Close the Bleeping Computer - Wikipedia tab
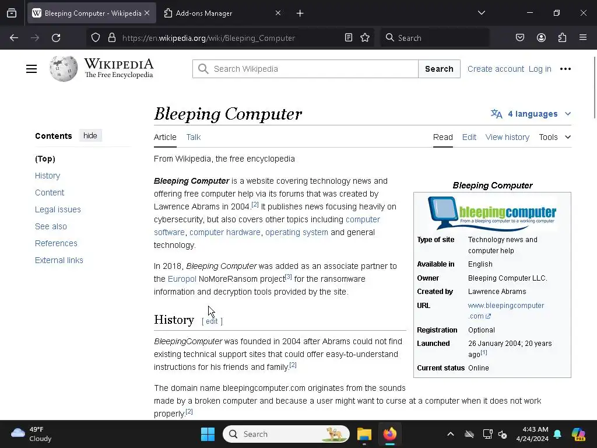The image size is (597, 448). (x=147, y=13)
